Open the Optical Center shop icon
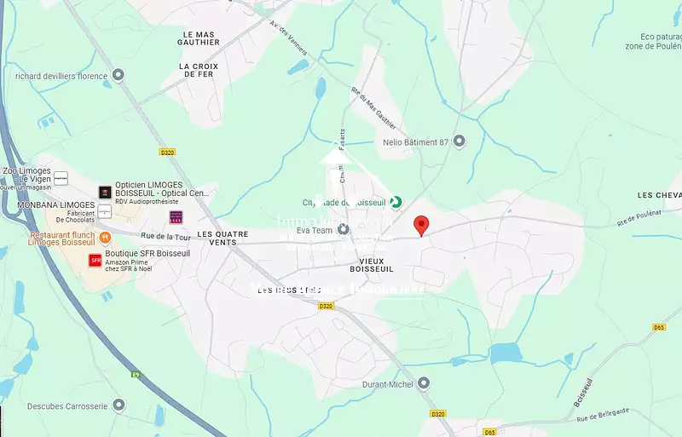The width and height of the screenshot is (682, 437). click(x=105, y=192)
